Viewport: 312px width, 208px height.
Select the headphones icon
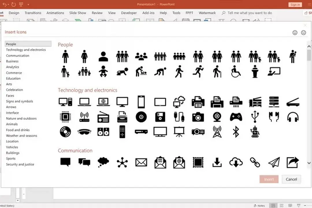click(293, 117)
